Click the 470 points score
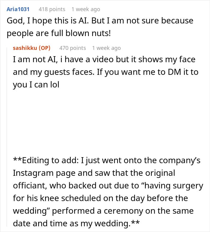This screenshot has height=232, width=210. pyautogui.click(x=73, y=48)
